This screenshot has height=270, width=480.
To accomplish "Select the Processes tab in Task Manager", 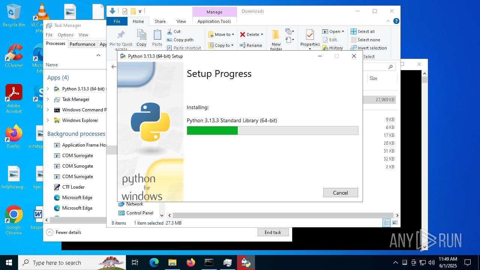I will (55, 44).
